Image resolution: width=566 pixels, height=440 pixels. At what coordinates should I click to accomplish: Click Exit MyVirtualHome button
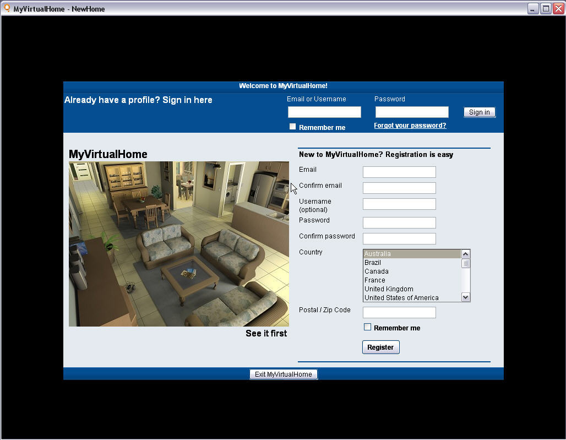[284, 374]
